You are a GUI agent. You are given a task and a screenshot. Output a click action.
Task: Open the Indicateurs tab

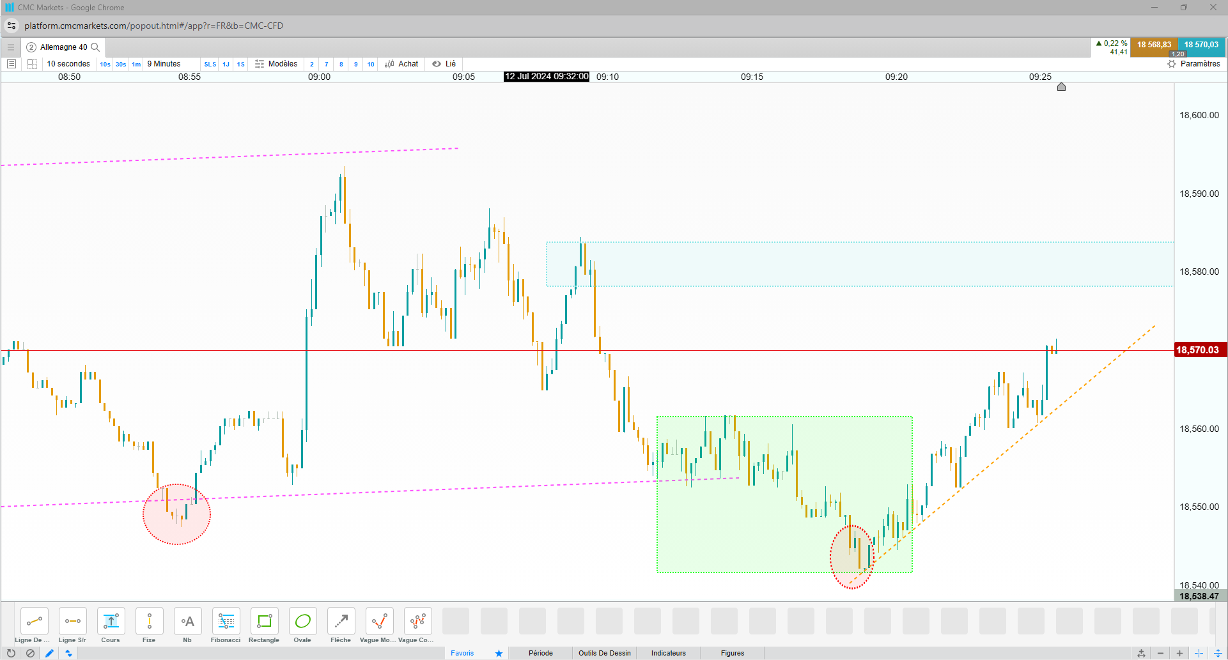click(669, 653)
